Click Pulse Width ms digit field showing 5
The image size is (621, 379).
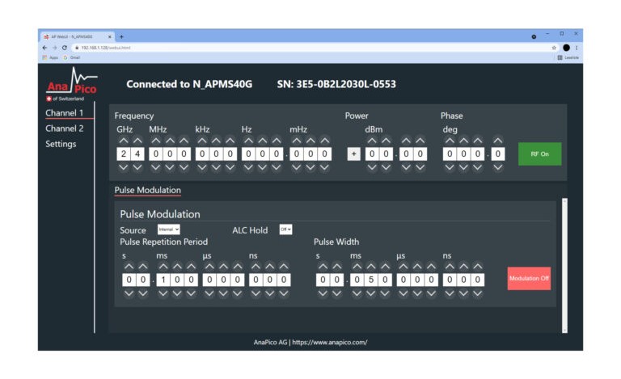[x=370, y=280]
